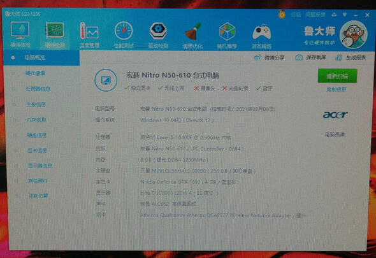Select 主板信息 in the sidebar
The height and width of the screenshot is (258, 376).
36,104
